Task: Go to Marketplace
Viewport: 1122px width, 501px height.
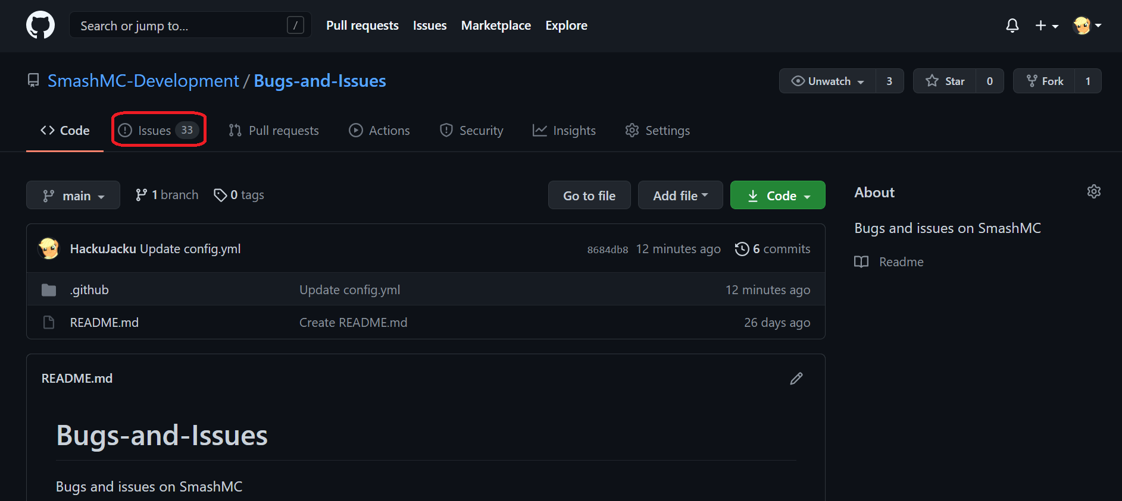Action: tap(496, 26)
